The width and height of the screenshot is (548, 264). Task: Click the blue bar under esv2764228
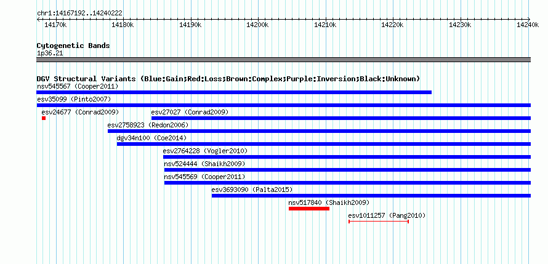pos(347,157)
